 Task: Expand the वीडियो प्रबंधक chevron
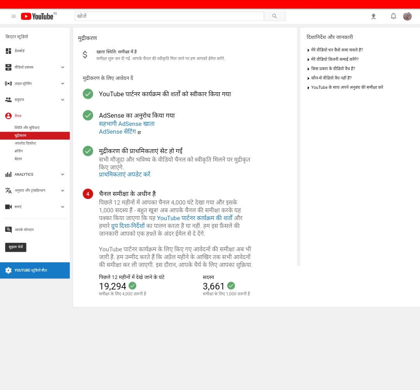point(62,67)
